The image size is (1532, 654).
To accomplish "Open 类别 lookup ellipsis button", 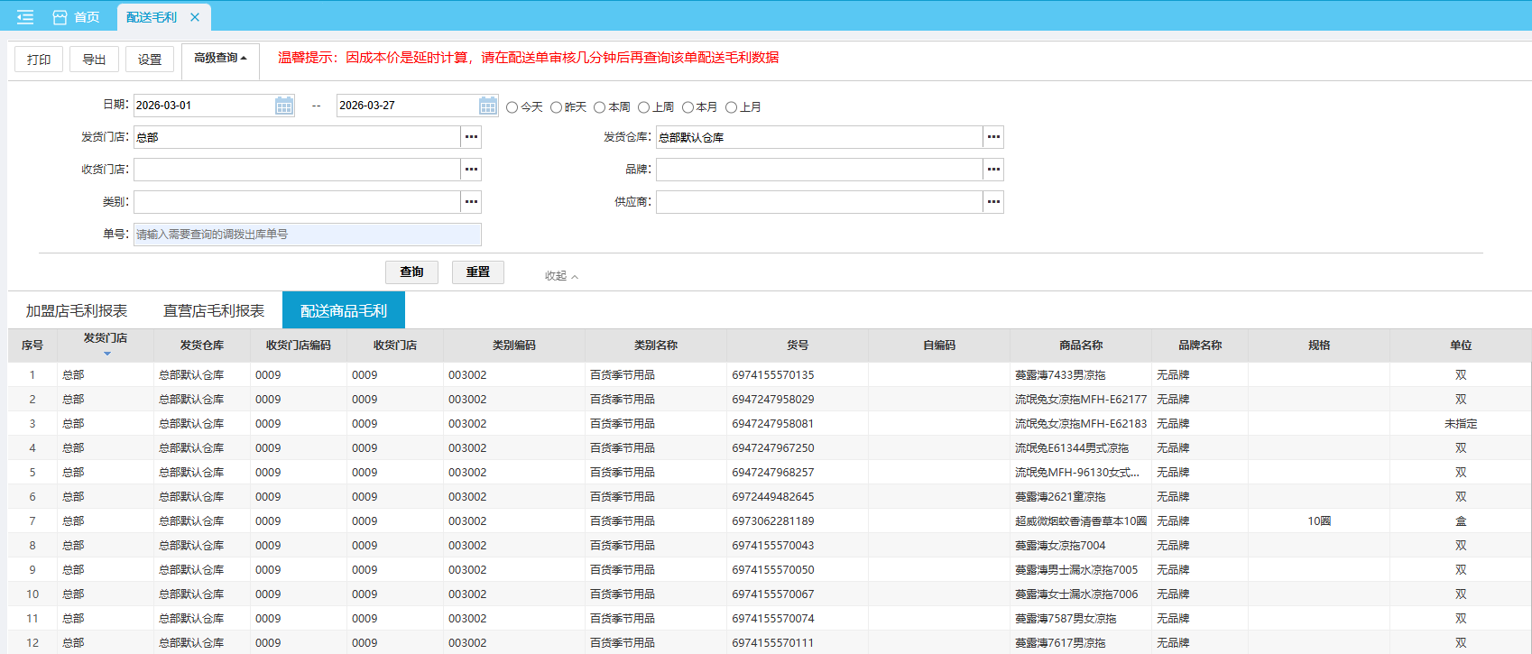I will (x=471, y=202).
